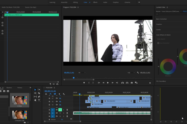Viewport: 187px width, 124px height.
Task: Click the Program monitor timecode 00;00;11;41
Action: coord(69,73)
